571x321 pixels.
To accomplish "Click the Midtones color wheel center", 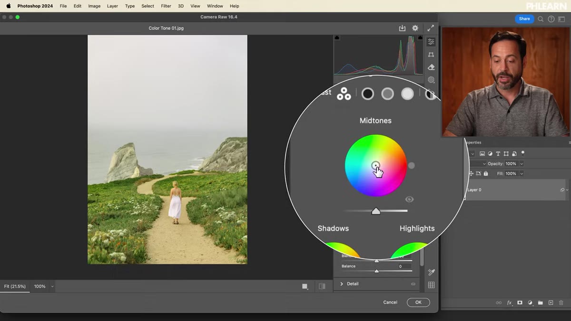I will pyautogui.click(x=375, y=165).
